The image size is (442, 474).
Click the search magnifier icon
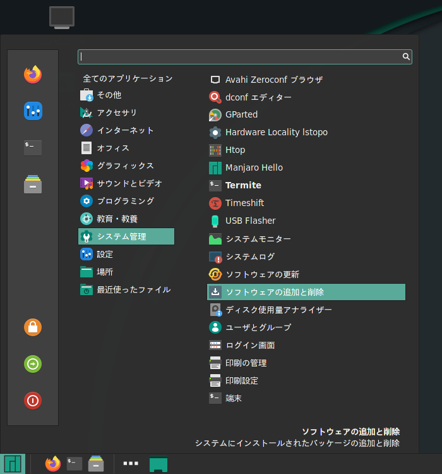(406, 56)
